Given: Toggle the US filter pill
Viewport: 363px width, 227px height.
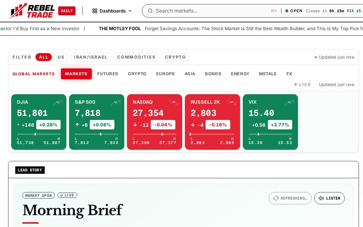Looking at the screenshot, I should coord(61,57).
